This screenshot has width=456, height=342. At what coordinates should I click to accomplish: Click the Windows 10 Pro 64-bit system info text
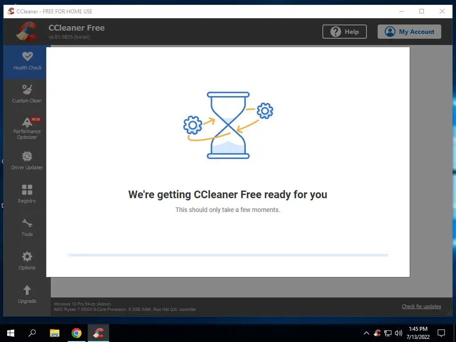tap(82, 304)
